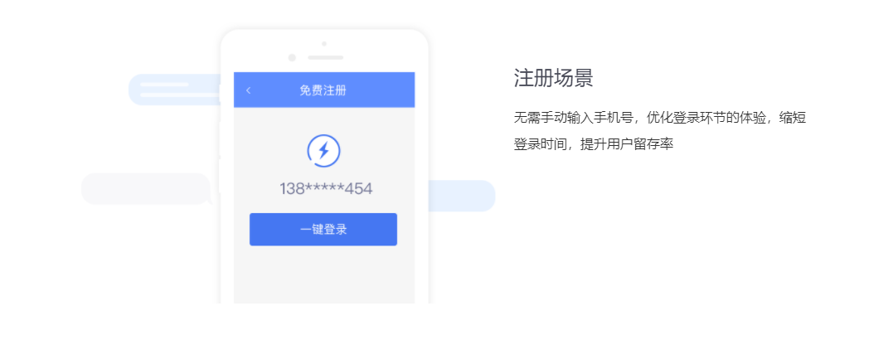Screen dimensions: 893x340
Task: Click the 一键登录 button
Action: 323,230
